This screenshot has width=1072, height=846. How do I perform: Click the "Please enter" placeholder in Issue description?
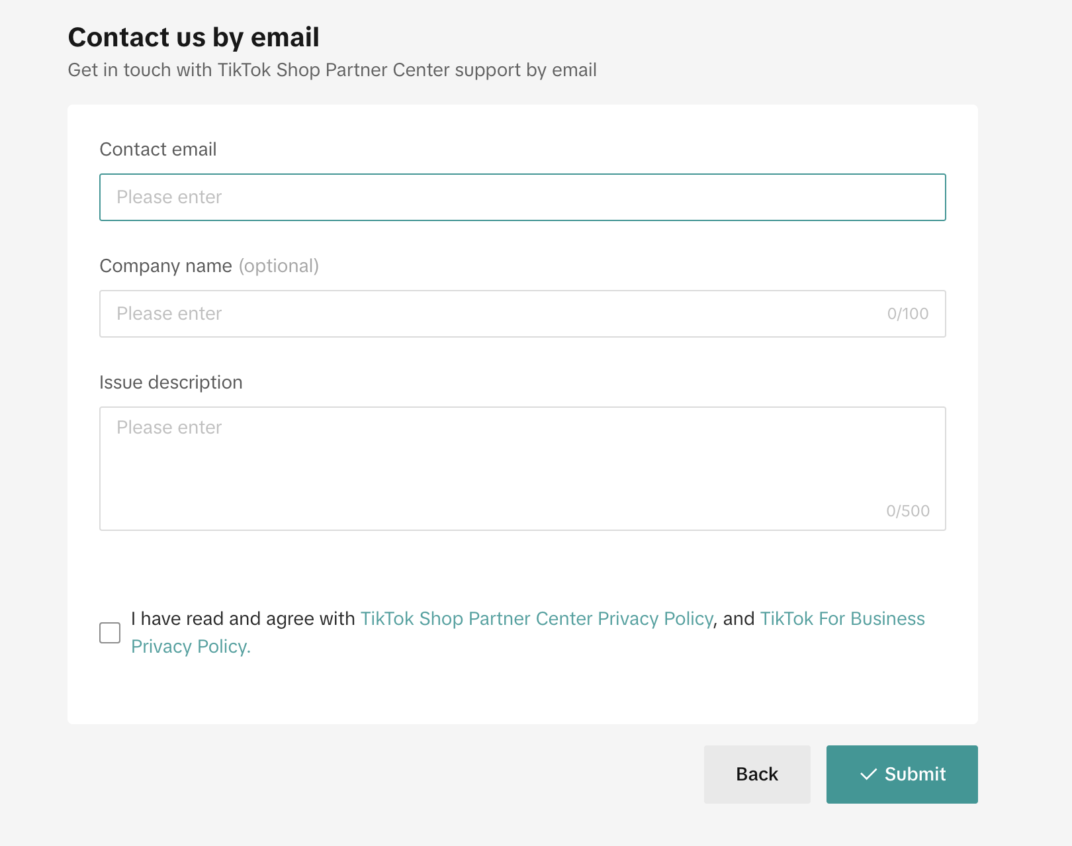pos(169,428)
